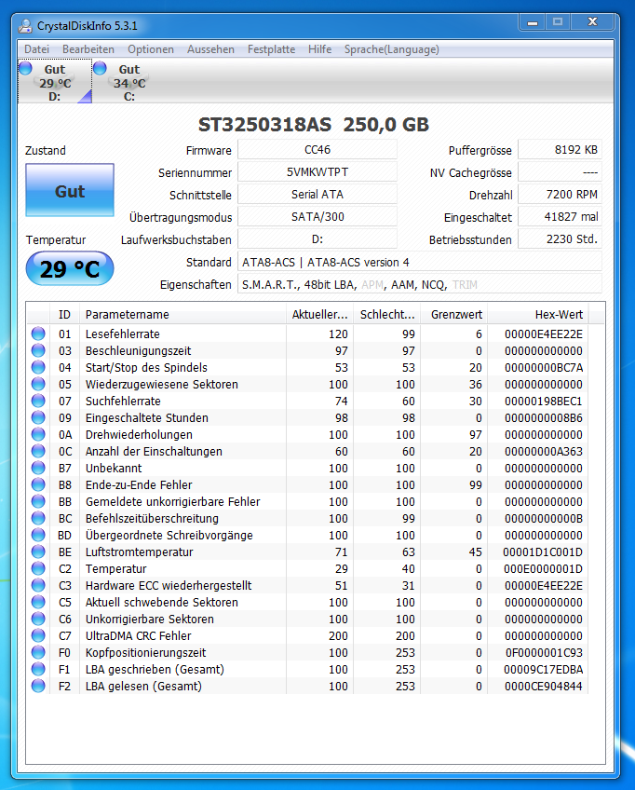Viewport: 635px width, 790px height.
Task: Click the Grenzwert column header
Action: pyautogui.click(x=454, y=314)
